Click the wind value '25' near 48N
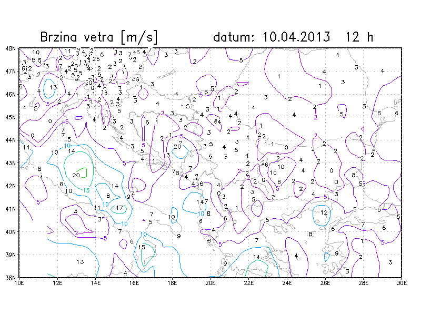The height and width of the screenshot is (325, 421). coord(96,59)
